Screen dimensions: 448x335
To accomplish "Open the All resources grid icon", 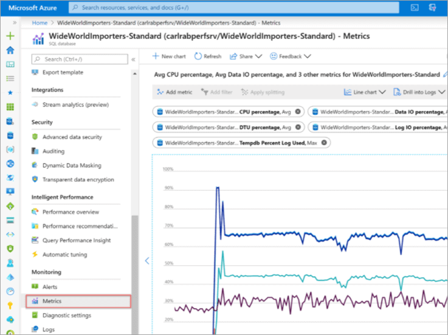I will point(10,107).
